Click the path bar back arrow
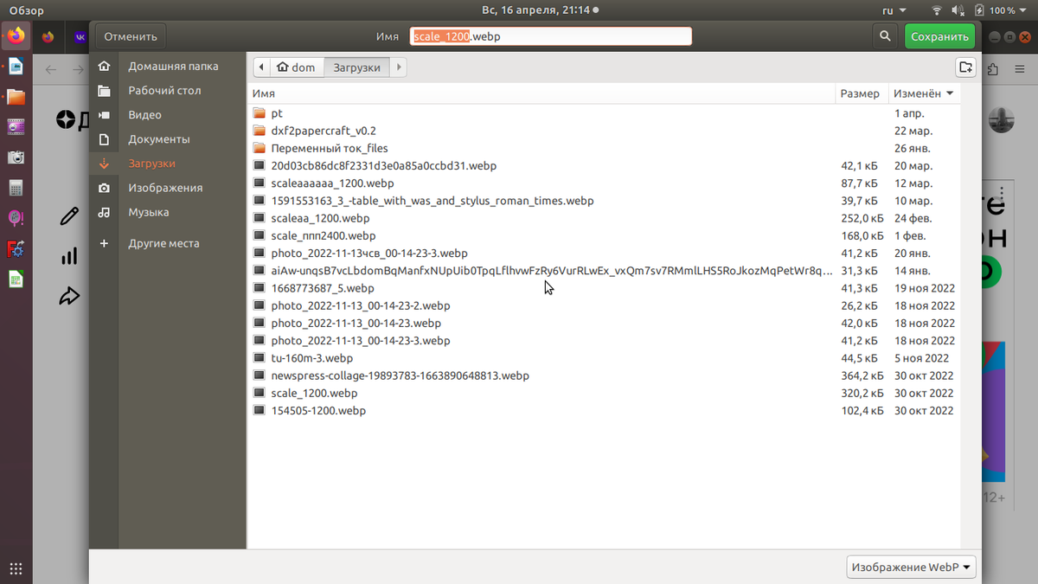 261,67
